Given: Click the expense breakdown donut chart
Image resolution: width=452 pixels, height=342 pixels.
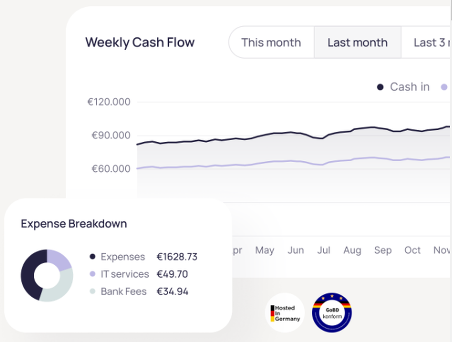Looking at the screenshot, I should pos(47,276).
